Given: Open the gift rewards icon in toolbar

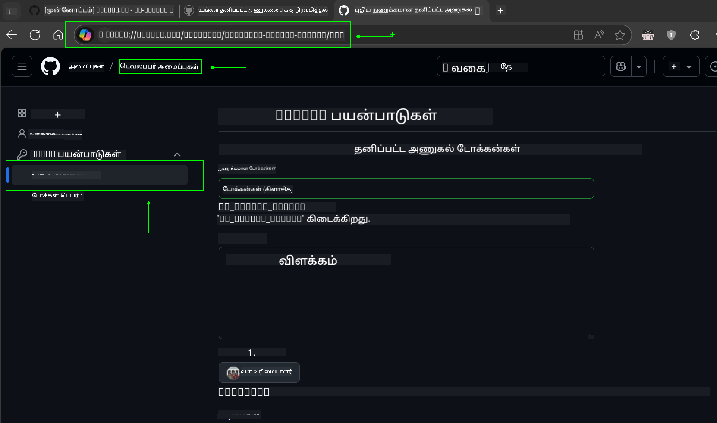Looking at the screenshot, I should 648,35.
